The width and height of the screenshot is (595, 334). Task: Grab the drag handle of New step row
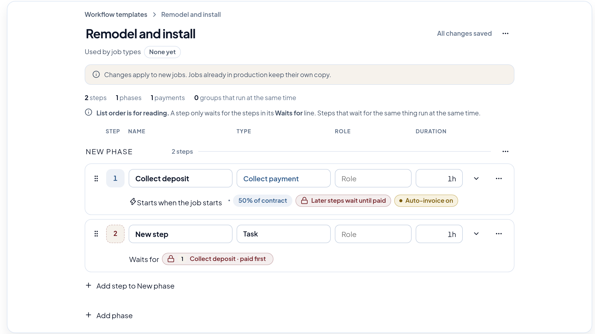[96, 234]
